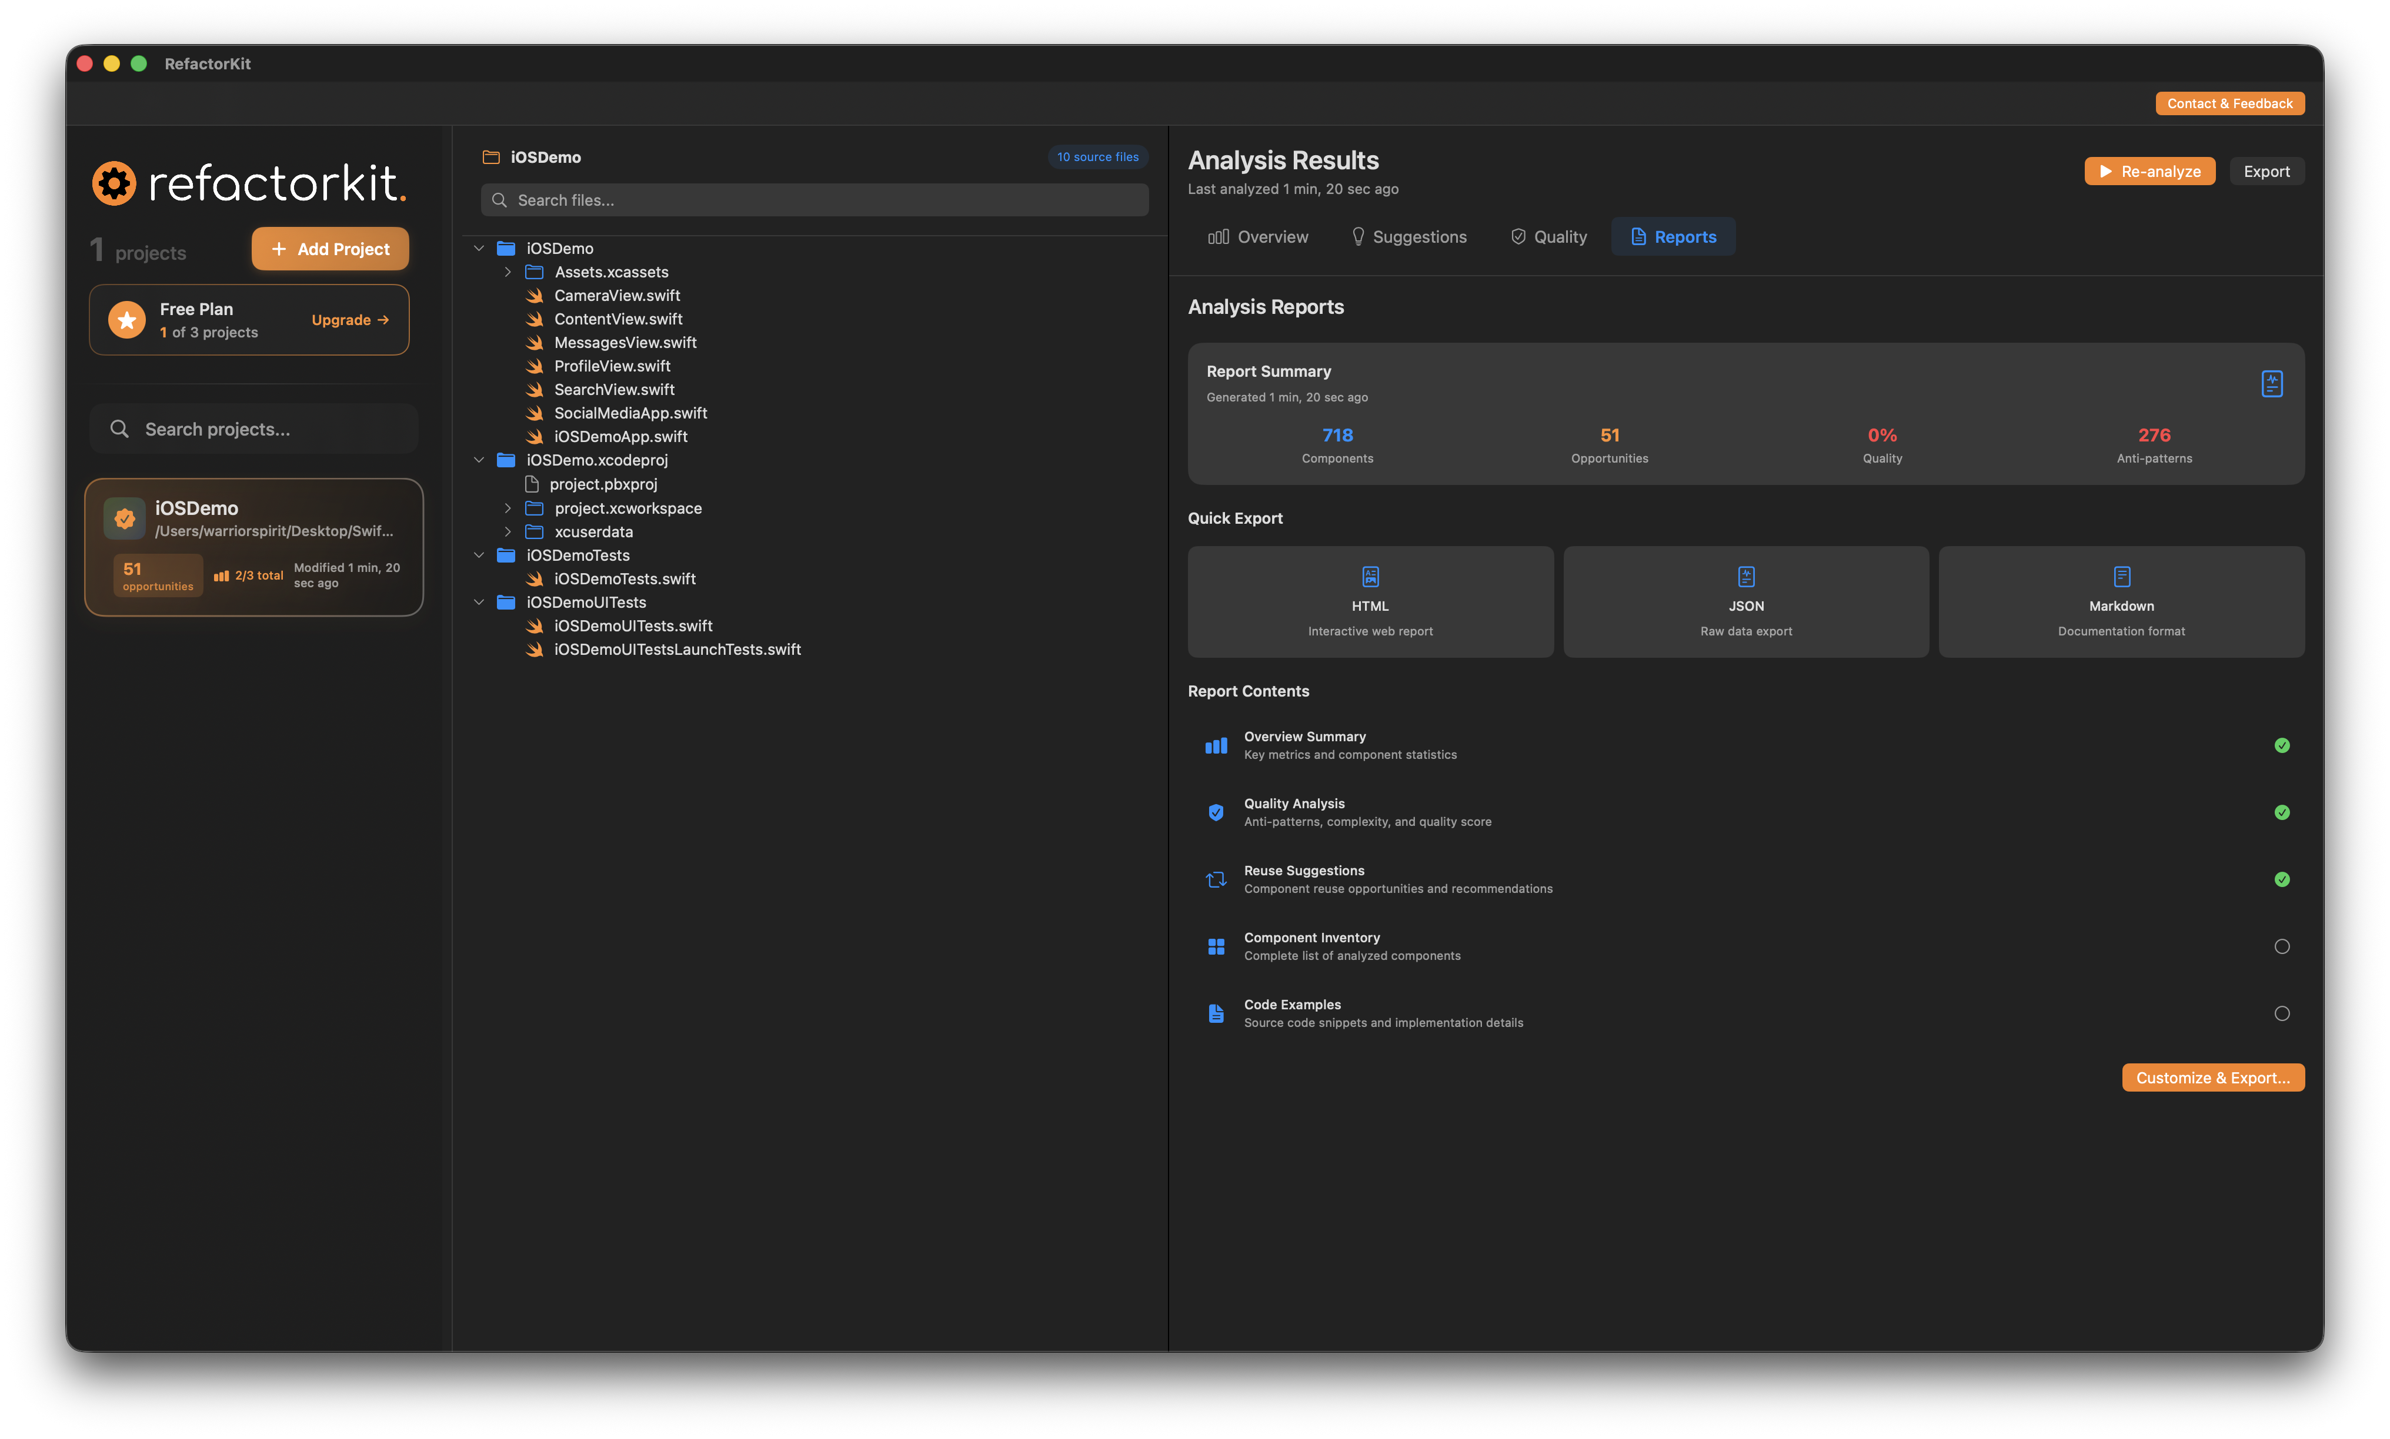Click the Swift icon beside SocialMediaApp.swift
This screenshot has width=2390, height=1439.
tap(535, 413)
